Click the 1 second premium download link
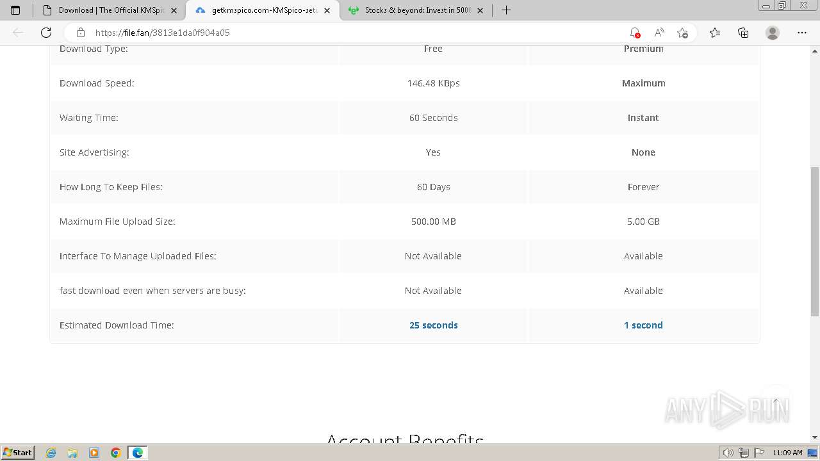This screenshot has width=820, height=461. [643, 325]
